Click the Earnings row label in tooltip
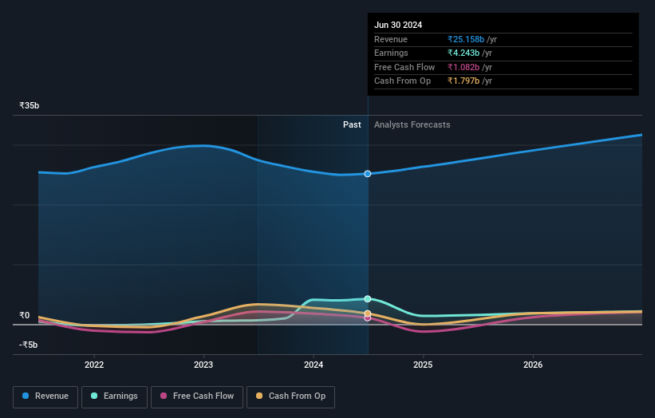This screenshot has height=418, width=655. coord(391,53)
